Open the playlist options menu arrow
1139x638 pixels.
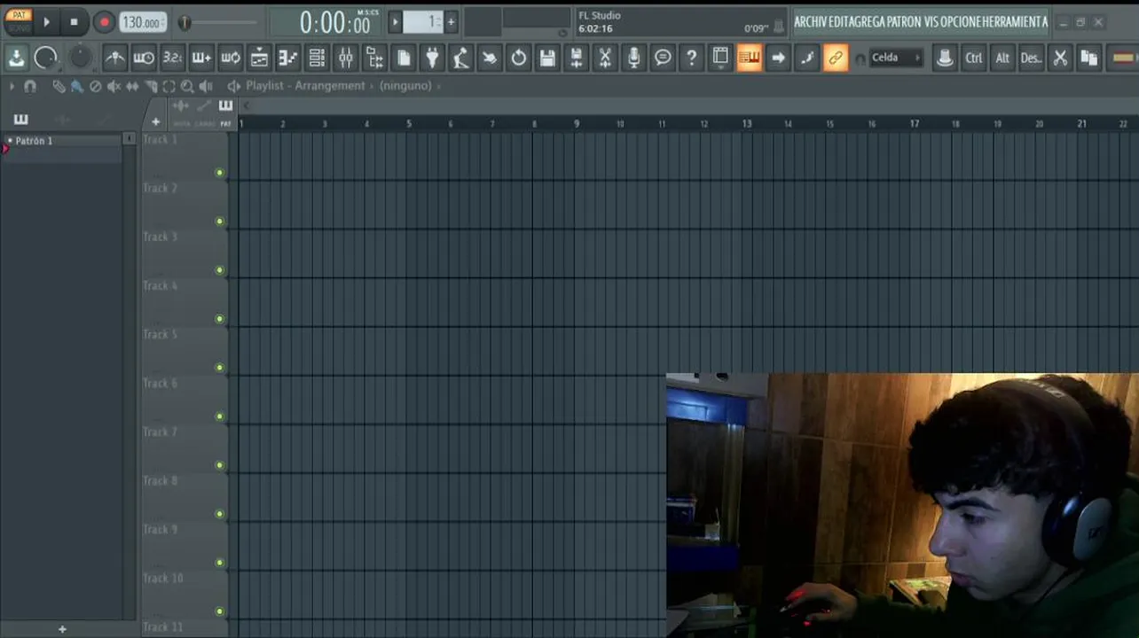[12, 86]
